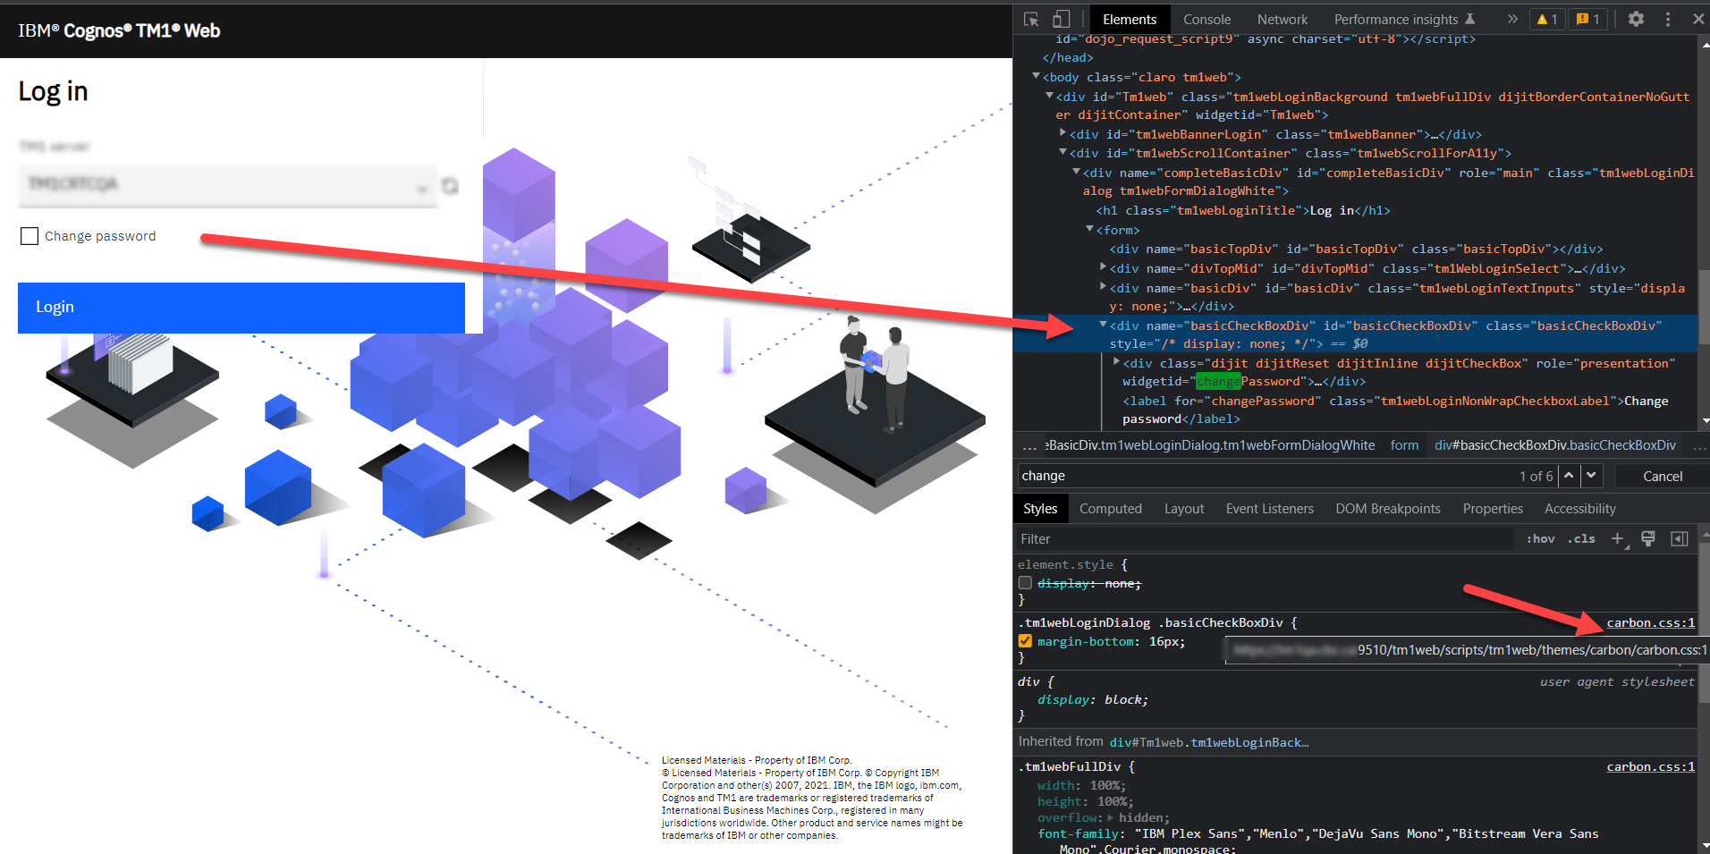Image resolution: width=1710 pixels, height=854 pixels.
Task: Collapse the selected basicCheckBoxDiv node
Action: [1103, 325]
